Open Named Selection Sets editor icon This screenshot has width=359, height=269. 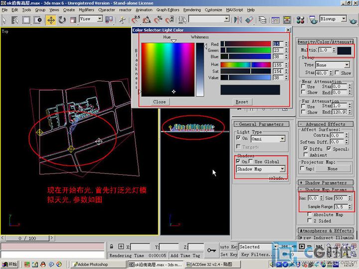pyautogui.click(x=182, y=20)
